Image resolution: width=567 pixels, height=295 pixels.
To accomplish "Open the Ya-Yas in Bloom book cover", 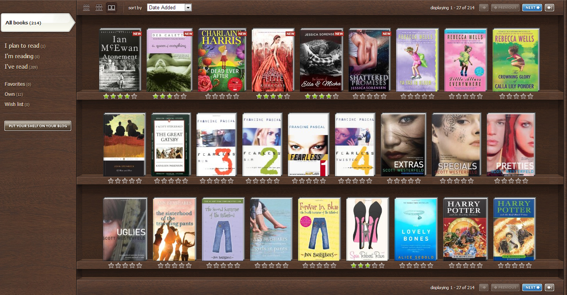I will point(417,60).
